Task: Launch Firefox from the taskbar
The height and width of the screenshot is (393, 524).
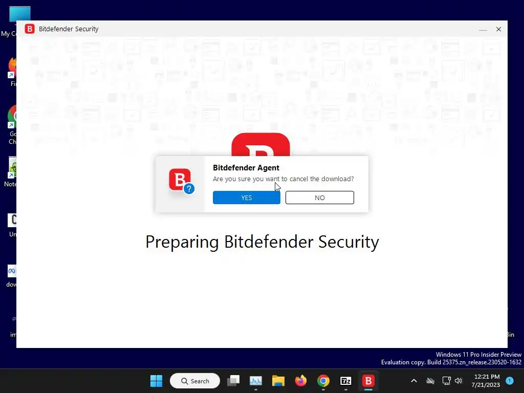Action: click(x=301, y=381)
